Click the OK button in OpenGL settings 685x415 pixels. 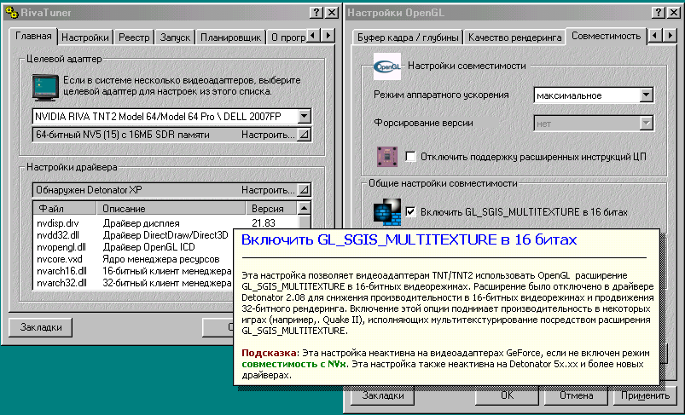coord(507,395)
